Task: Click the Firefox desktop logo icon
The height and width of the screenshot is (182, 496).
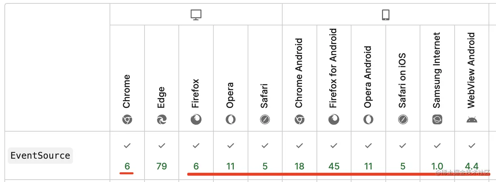Action: 196,119
